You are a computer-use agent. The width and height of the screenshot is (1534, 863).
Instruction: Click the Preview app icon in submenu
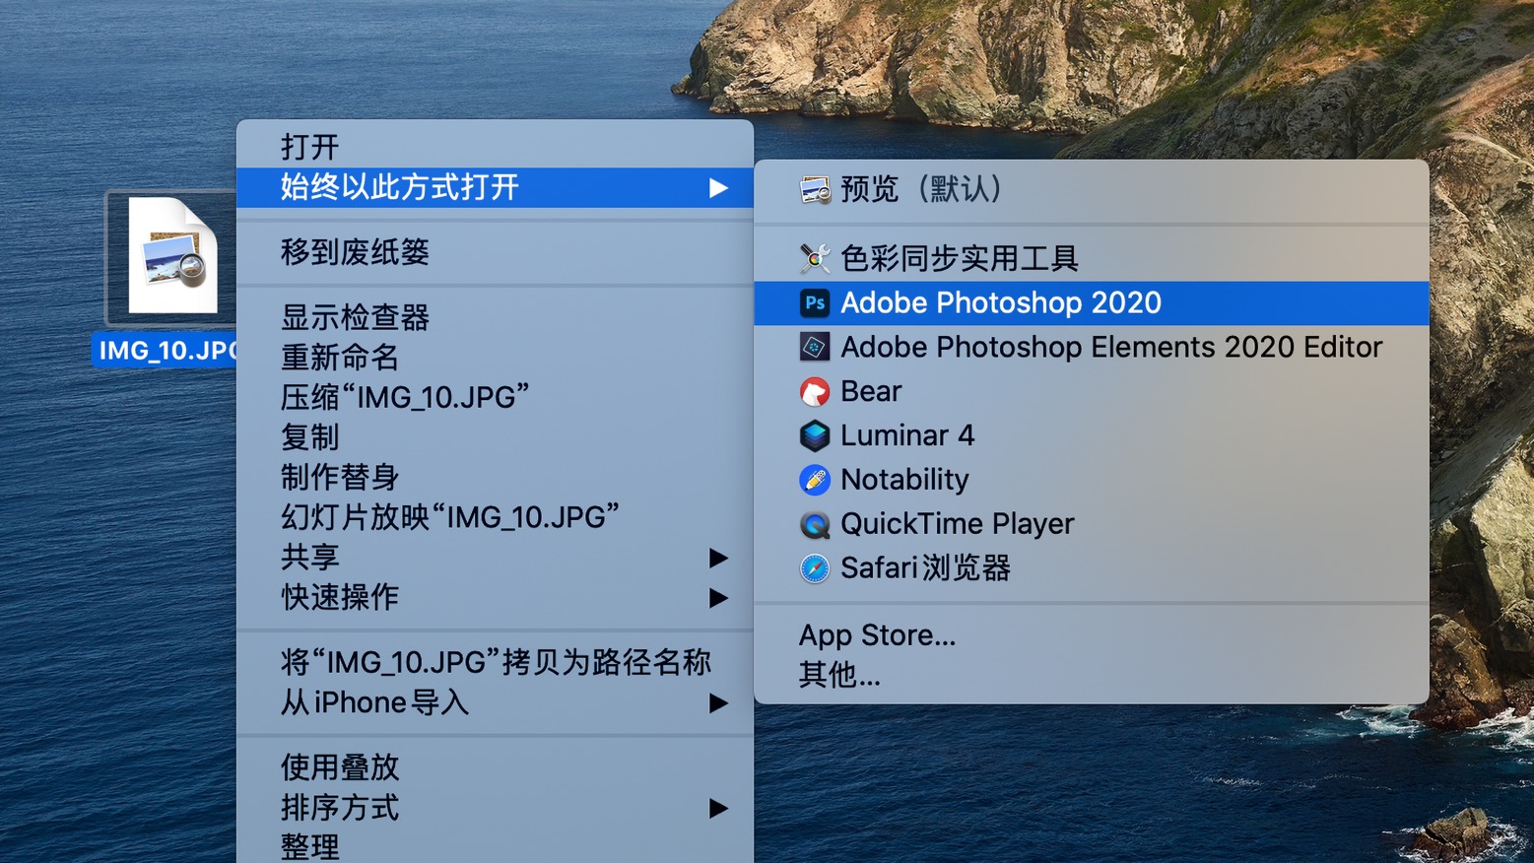coord(815,189)
